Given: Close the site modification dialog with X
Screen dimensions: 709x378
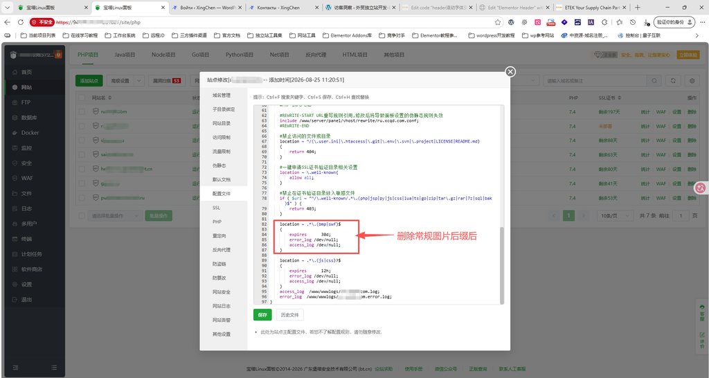Looking at the screenshot, I should 510,71.
